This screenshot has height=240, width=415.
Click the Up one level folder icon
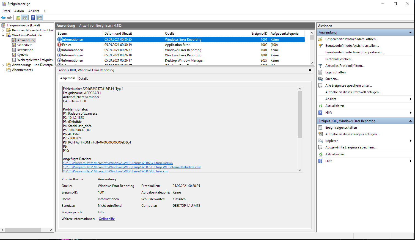coord(18,18)
